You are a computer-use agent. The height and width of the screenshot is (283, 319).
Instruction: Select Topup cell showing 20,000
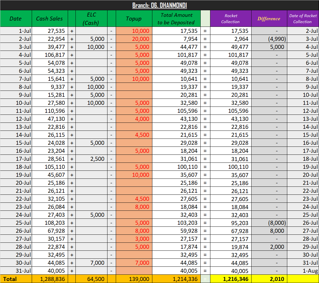[134, 39]
